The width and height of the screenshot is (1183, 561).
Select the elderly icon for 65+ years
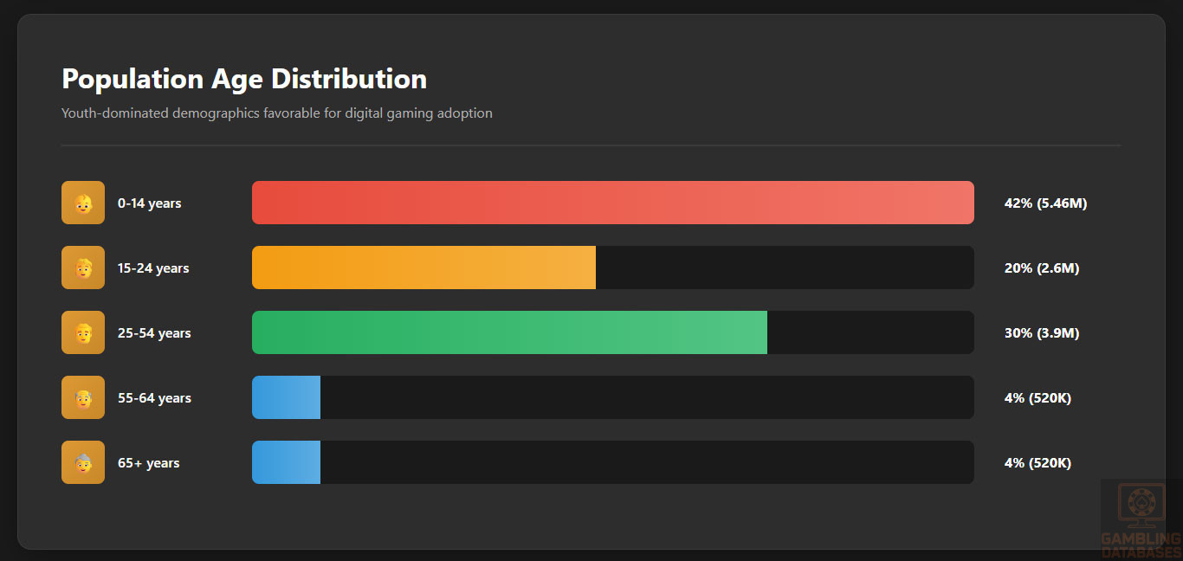pos(83,462)
